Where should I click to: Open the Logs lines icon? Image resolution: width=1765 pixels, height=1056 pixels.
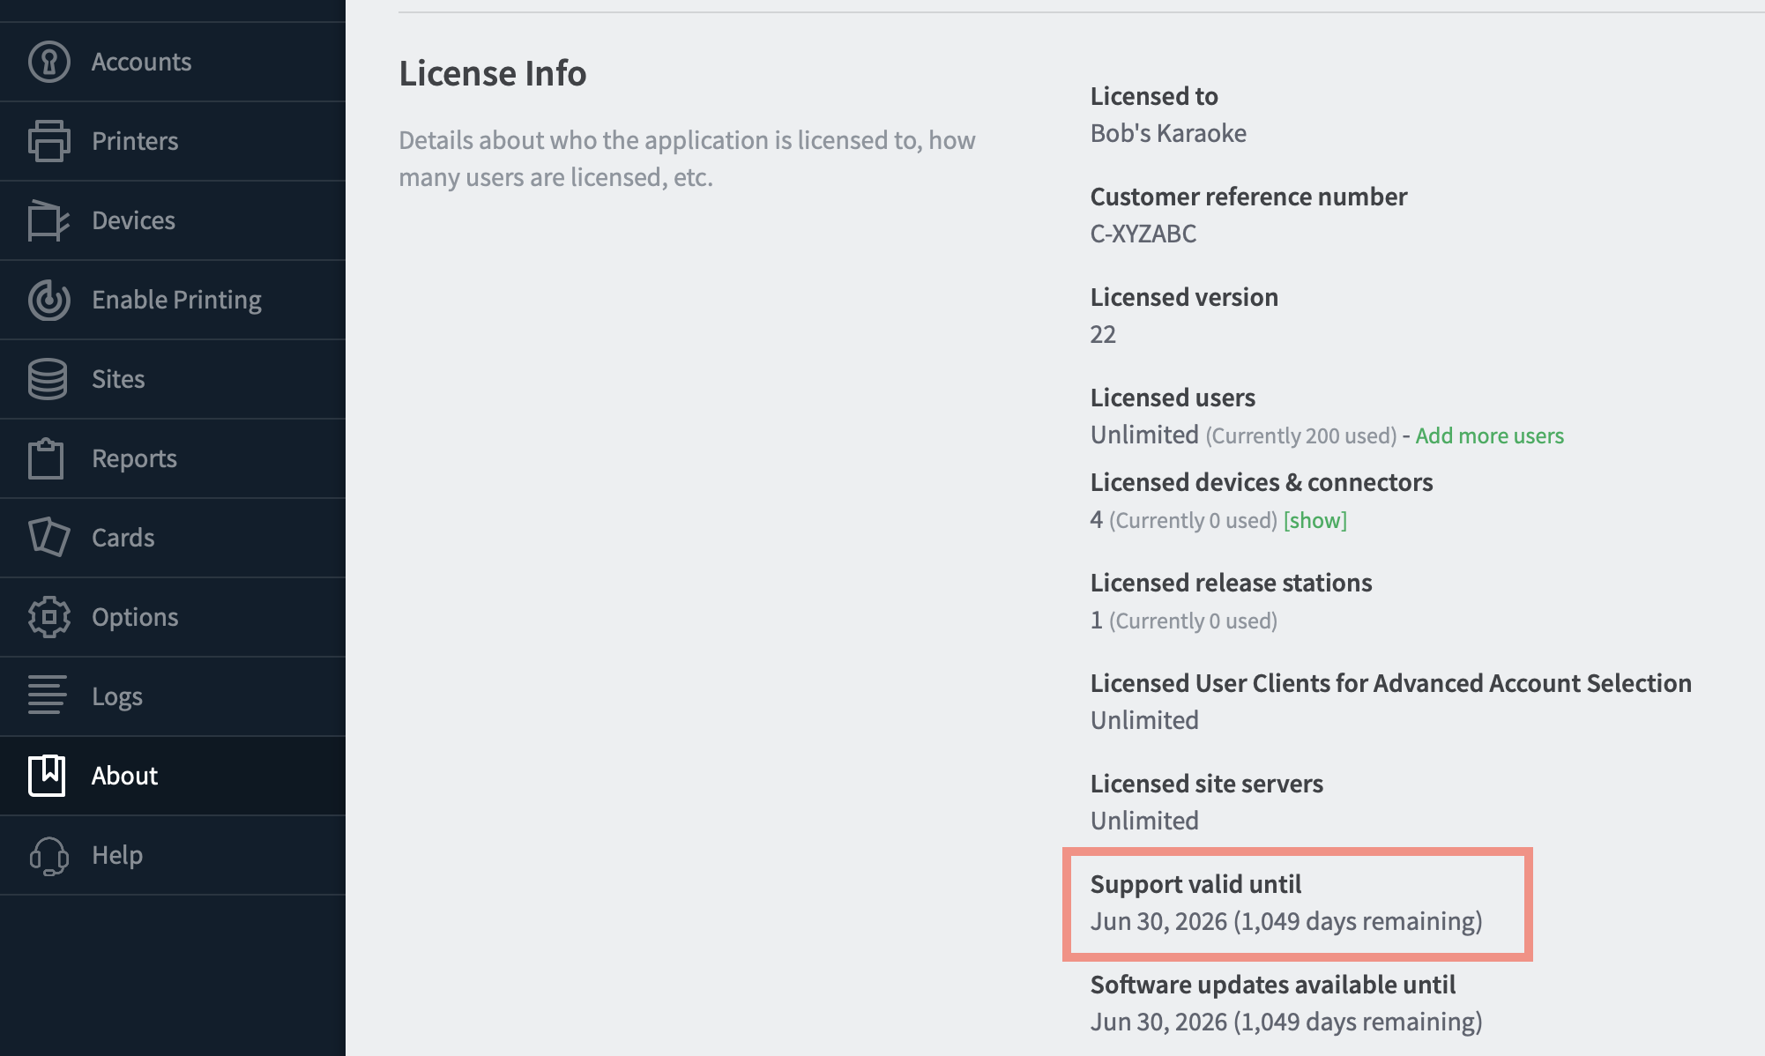pos(48,695)
